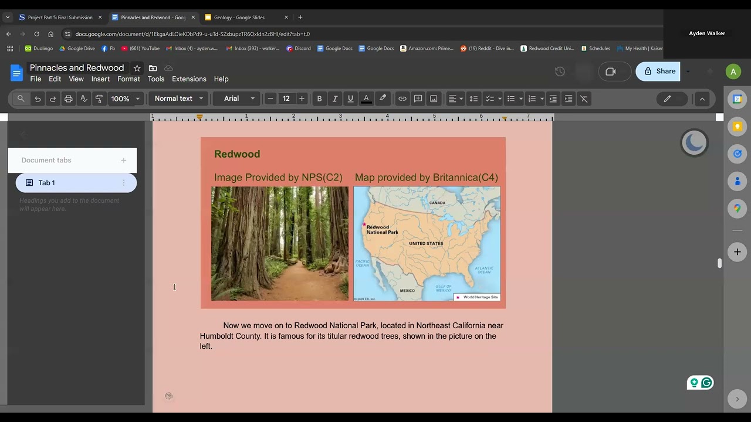This screenshot has height=422, width=751.
Task: Open Tab 1 options three-dot menu
Action: click(123, 183)
